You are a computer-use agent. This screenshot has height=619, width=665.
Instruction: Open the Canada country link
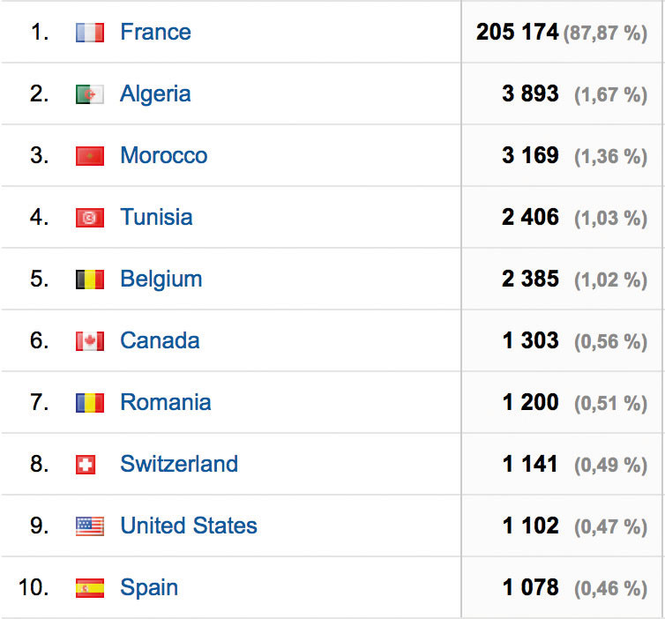click(x=160, y=341)
